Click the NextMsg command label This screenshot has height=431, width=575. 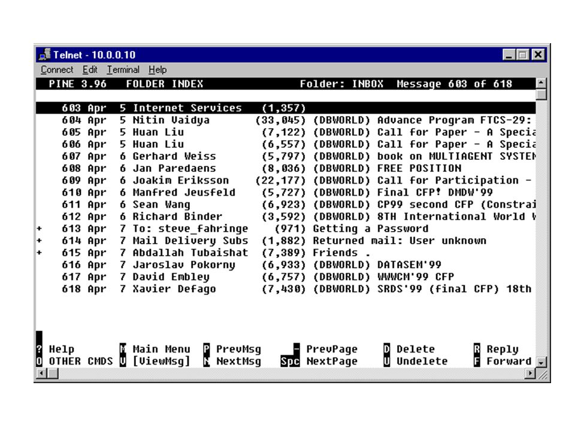239,362
